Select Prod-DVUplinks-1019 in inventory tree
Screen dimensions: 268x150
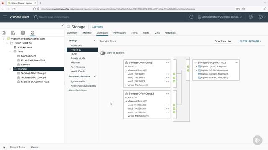33,60
